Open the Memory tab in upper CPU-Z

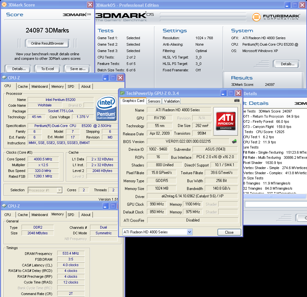[x=58, y=86]
